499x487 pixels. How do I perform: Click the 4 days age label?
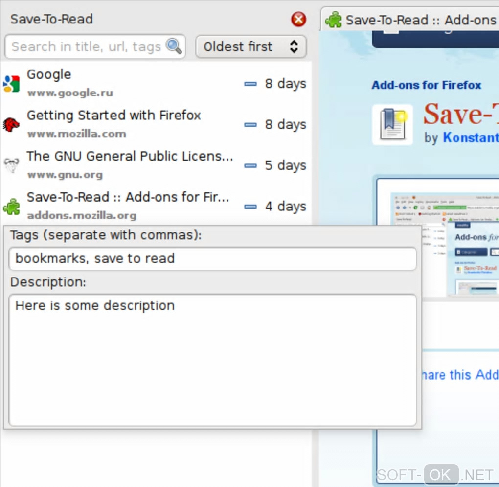(286, 207)
